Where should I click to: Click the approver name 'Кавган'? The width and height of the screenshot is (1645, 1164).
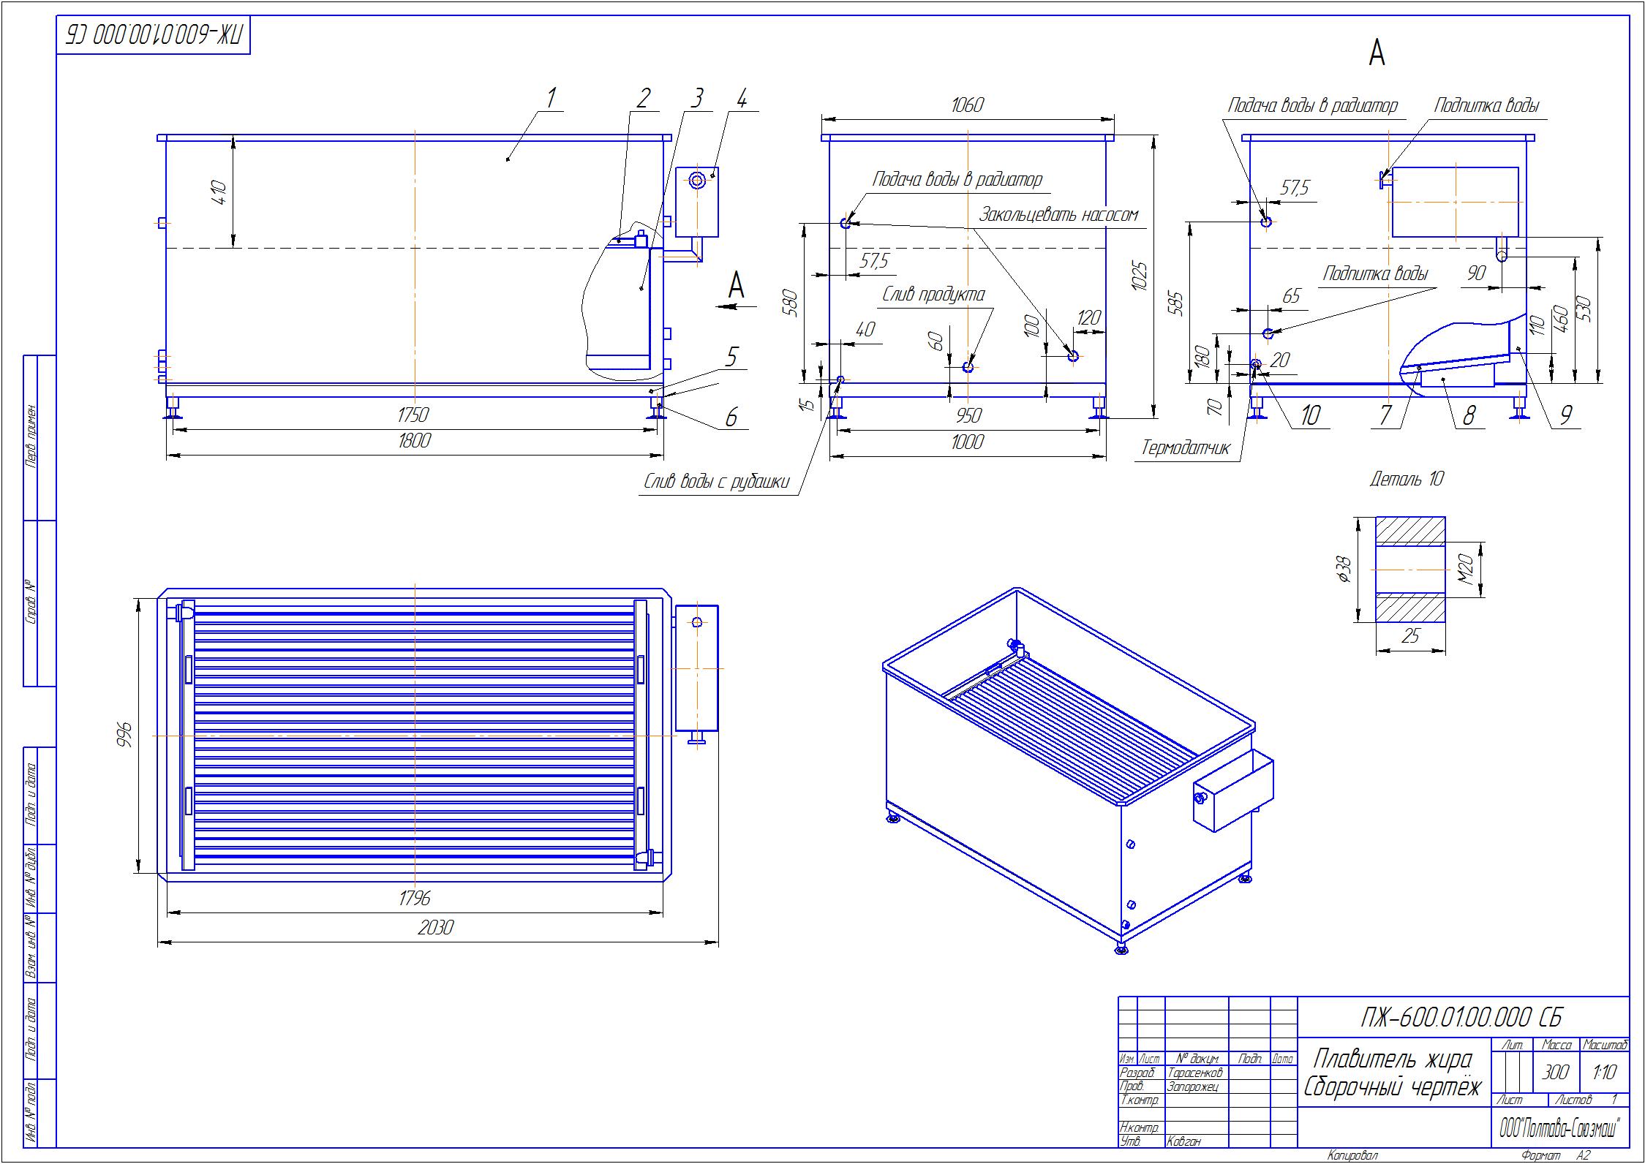click(1184, 1141)
